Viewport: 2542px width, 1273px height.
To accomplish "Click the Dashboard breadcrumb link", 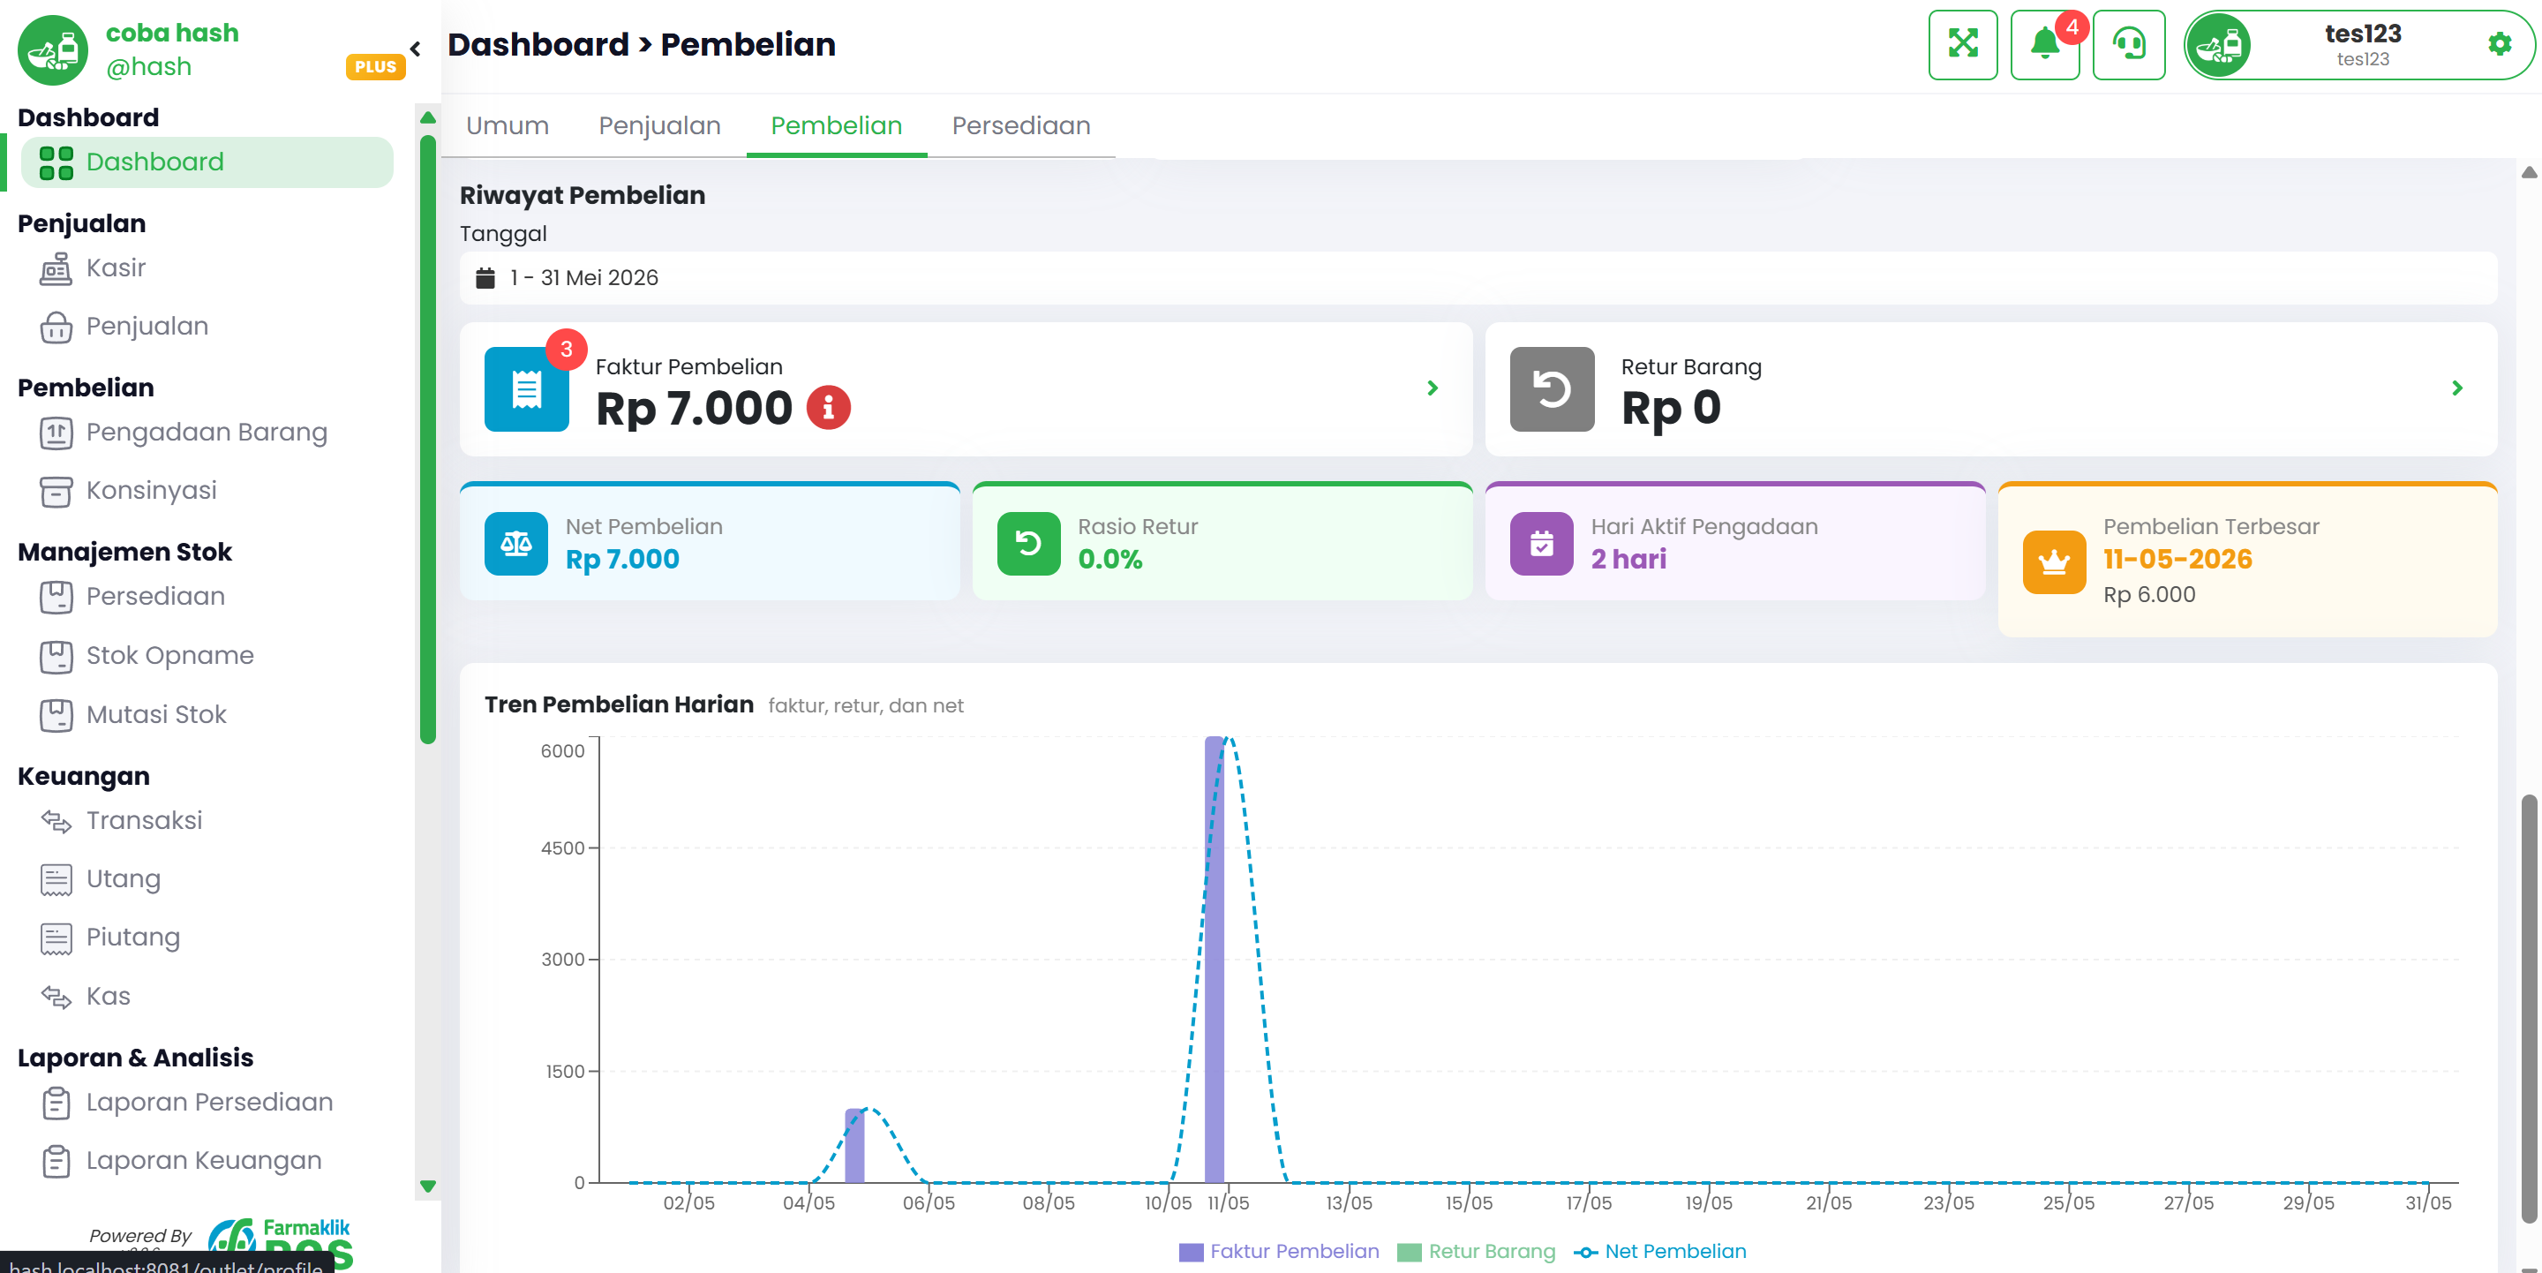I will click(x=538, y=44).
